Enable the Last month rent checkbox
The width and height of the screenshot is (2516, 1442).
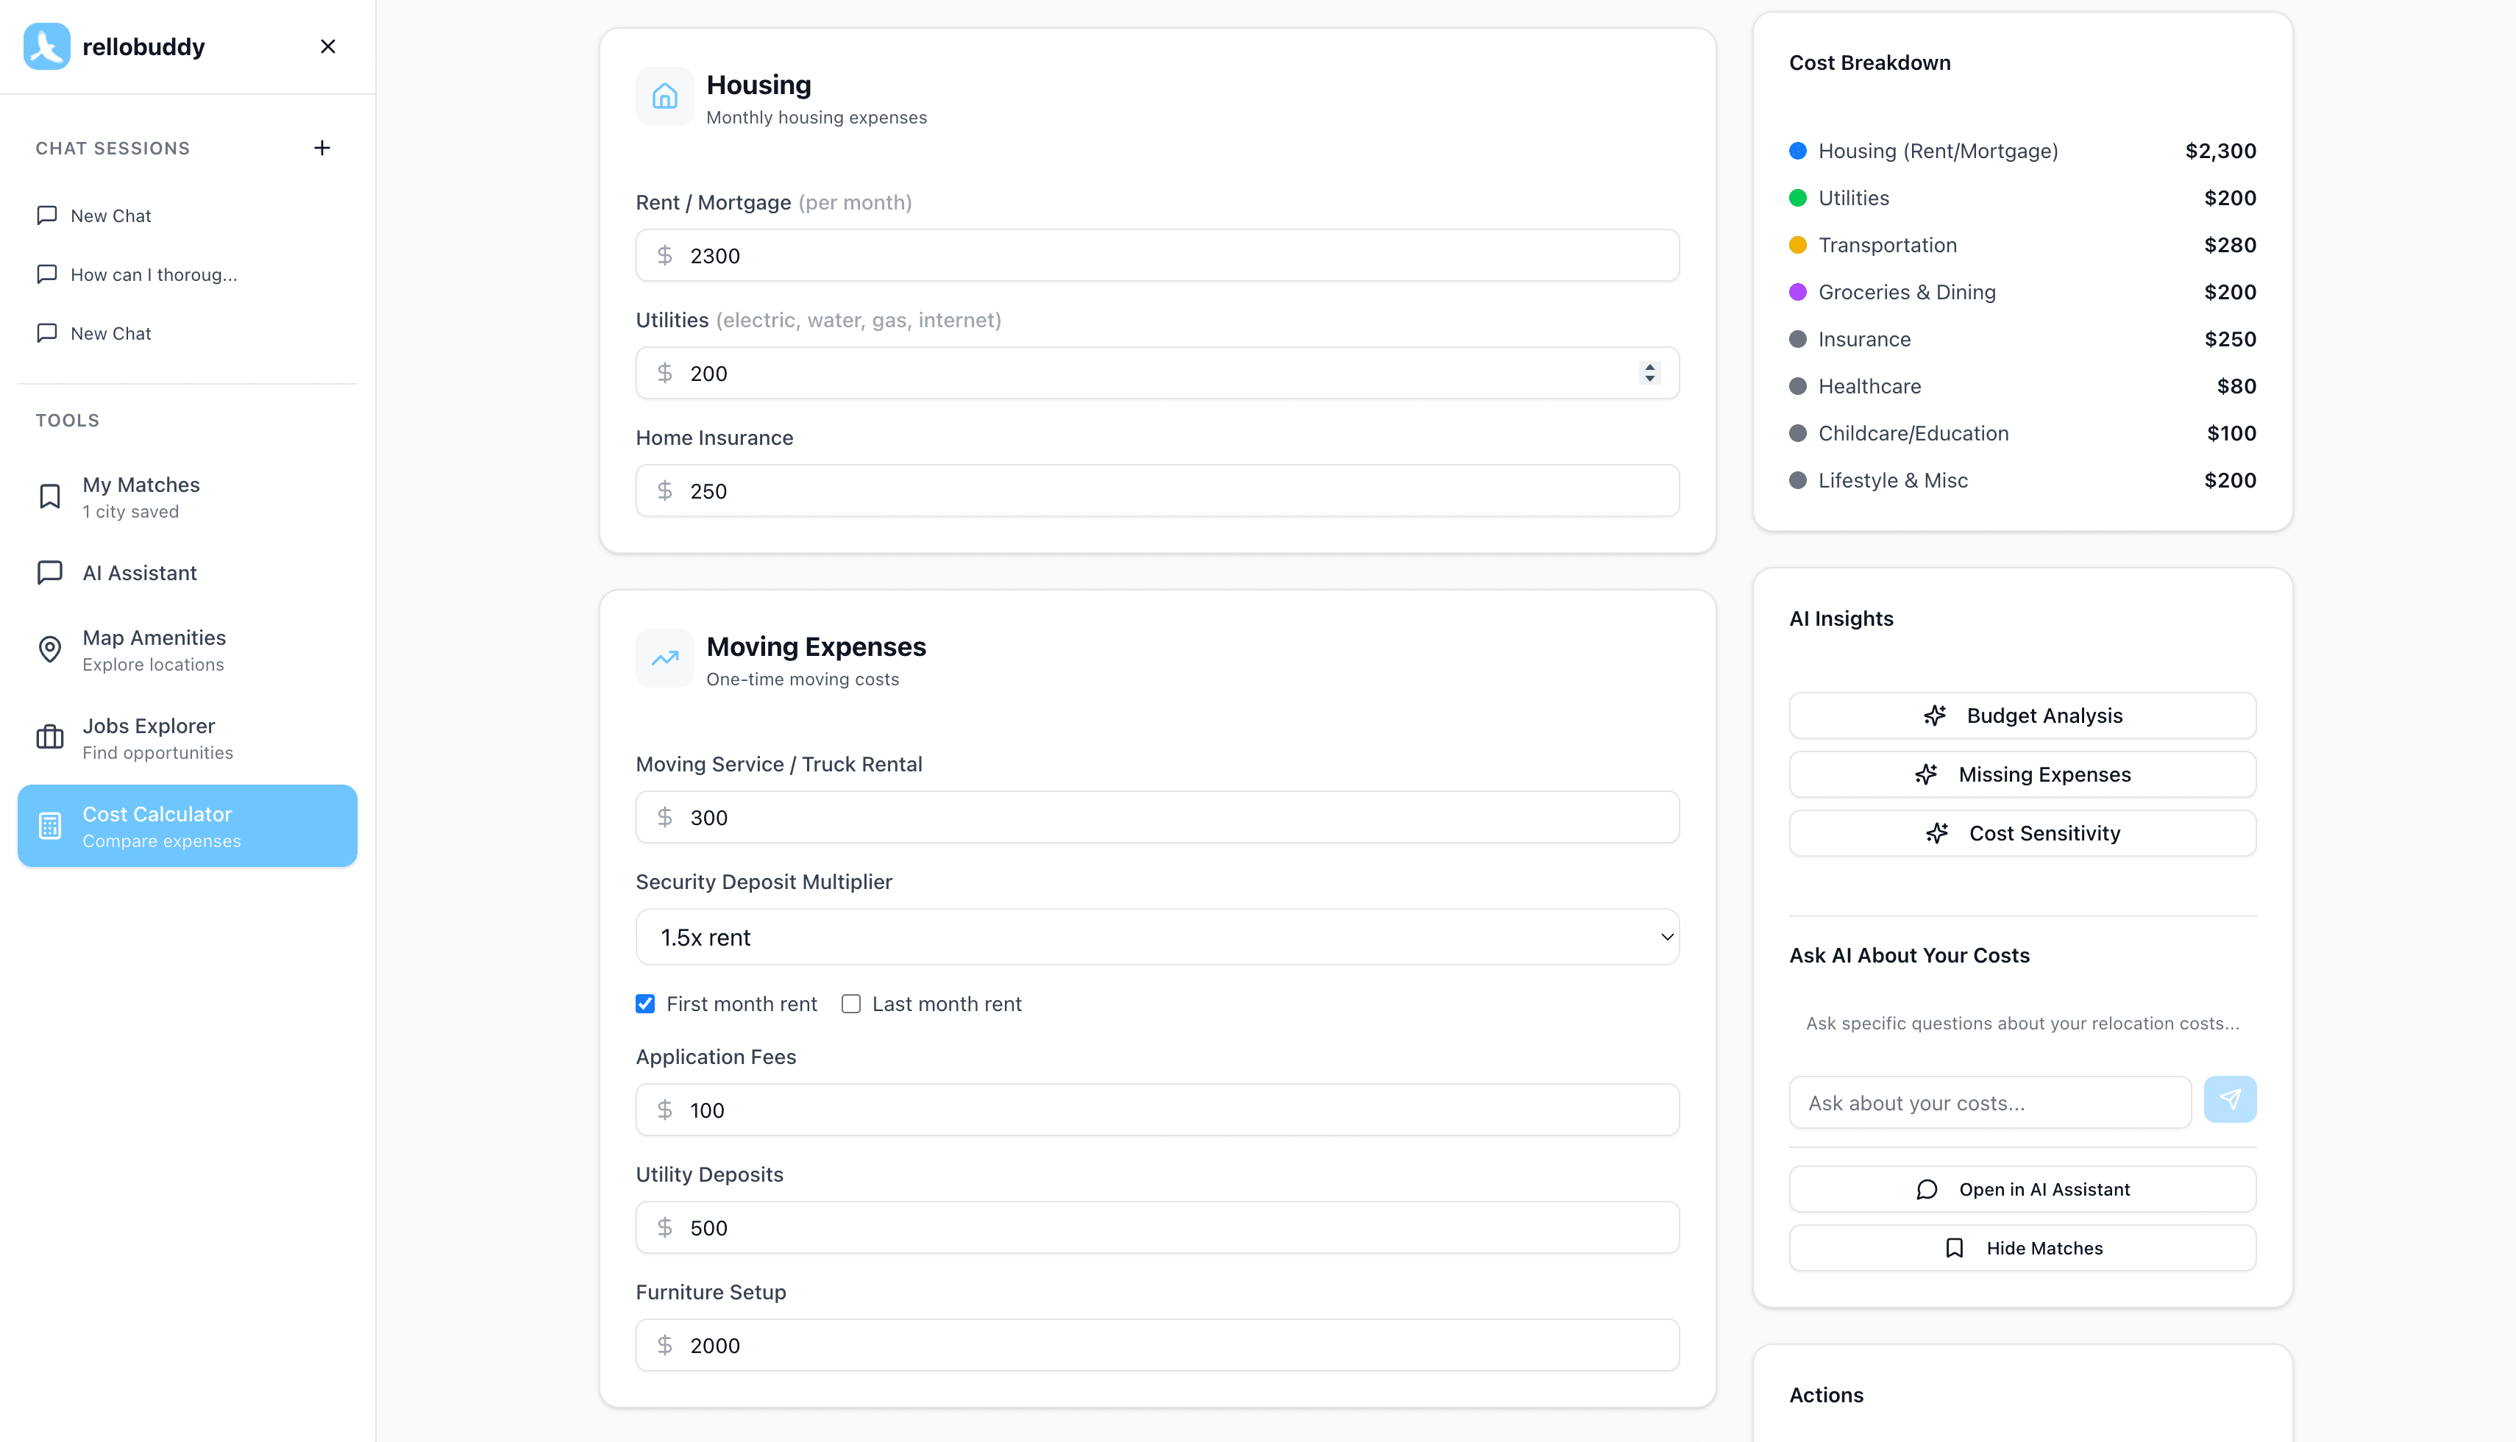point(851,1003)
